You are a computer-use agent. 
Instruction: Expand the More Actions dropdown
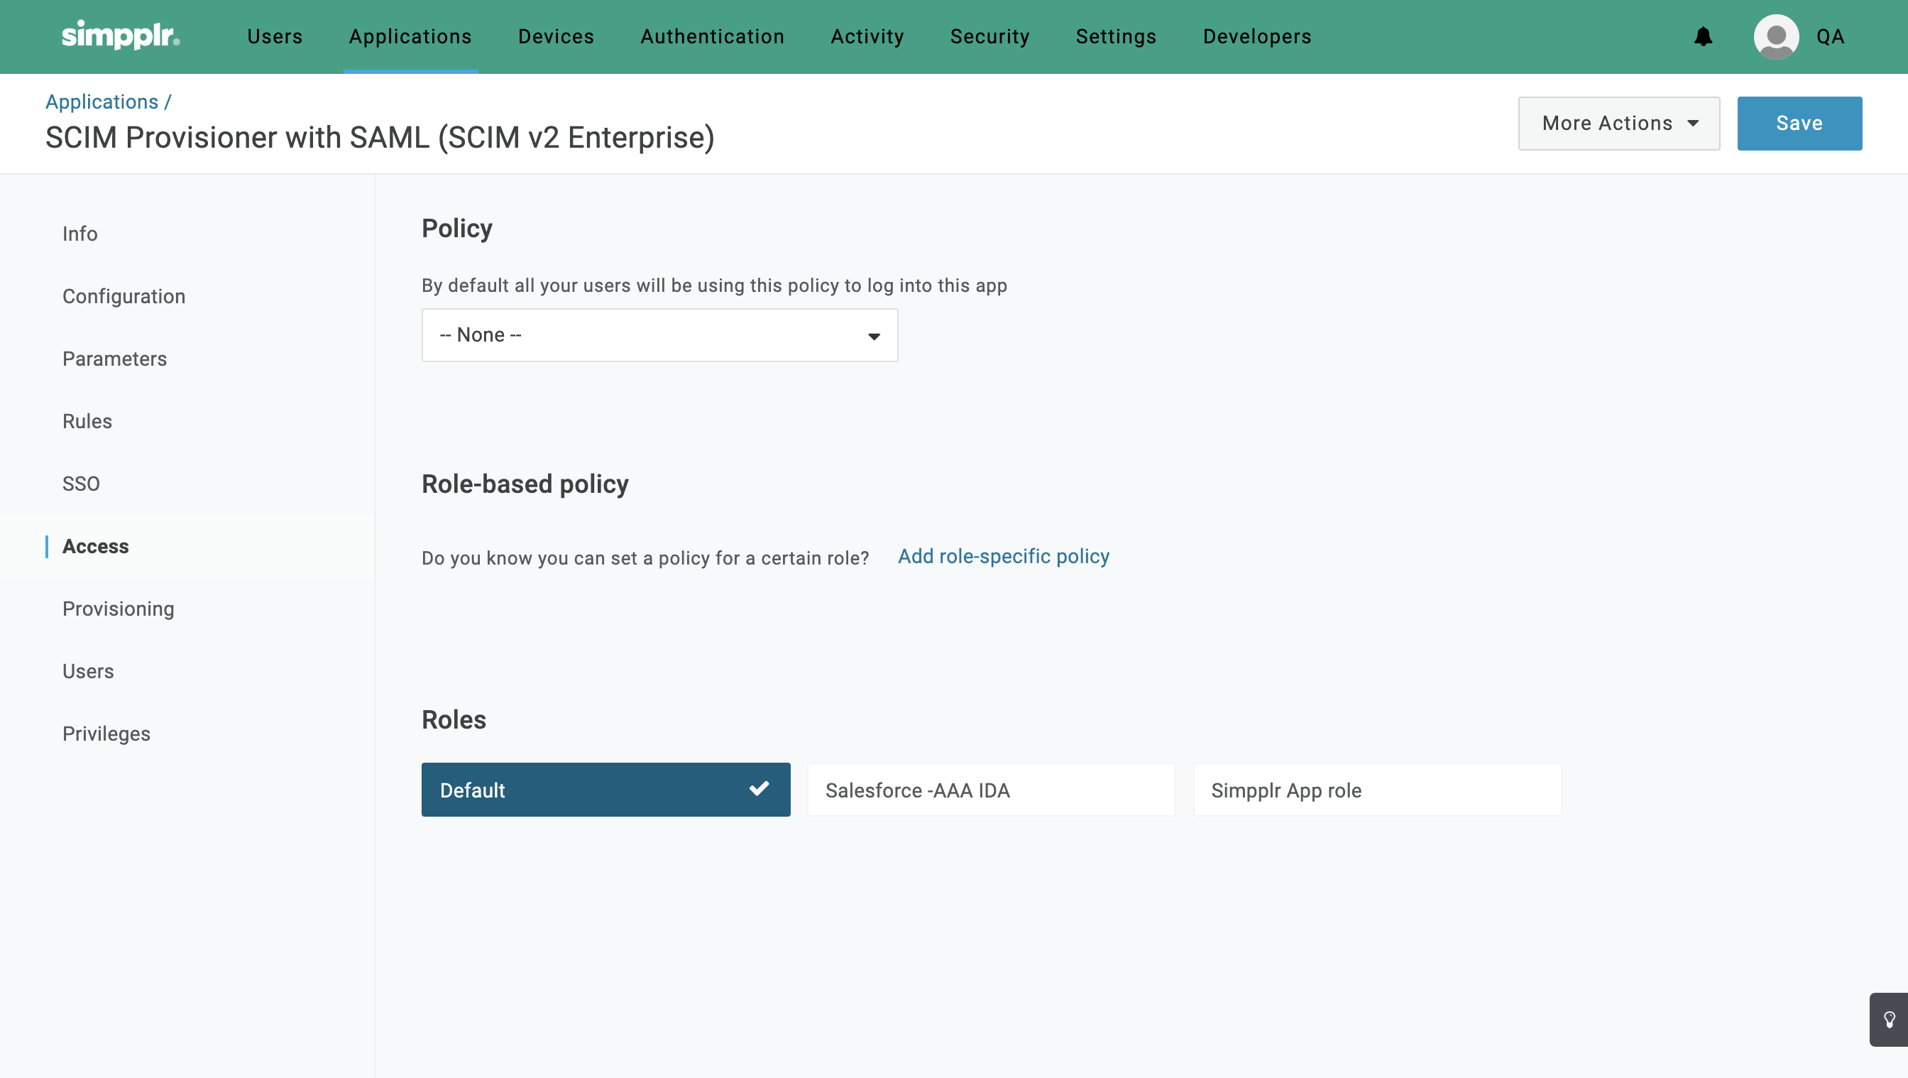pos(1618,123)
